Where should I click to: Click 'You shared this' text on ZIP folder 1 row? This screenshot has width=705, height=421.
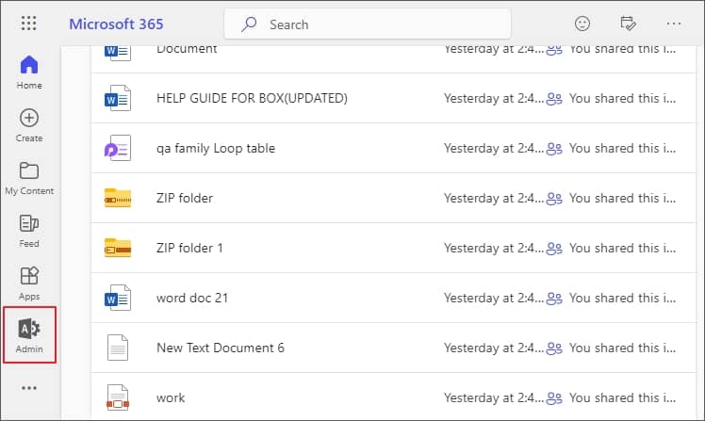click(622, 248)
